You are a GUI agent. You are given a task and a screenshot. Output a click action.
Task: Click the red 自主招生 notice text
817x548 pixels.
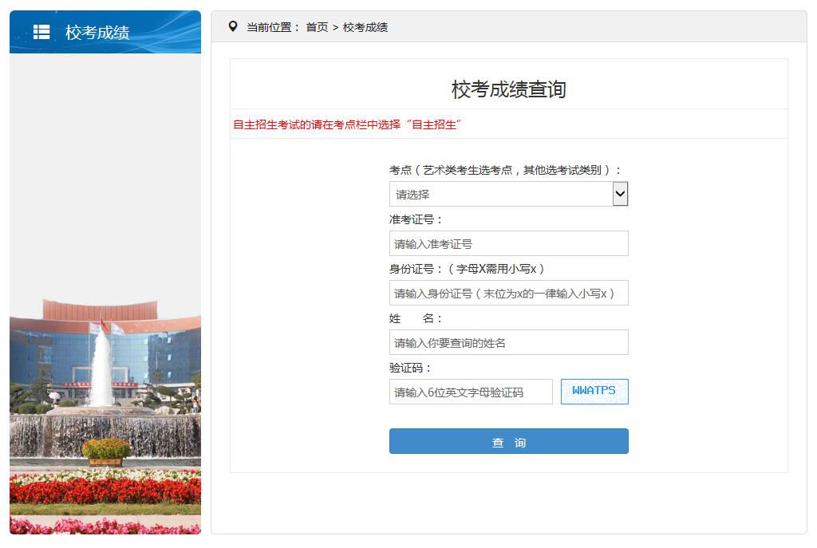[x=347, y=124]
